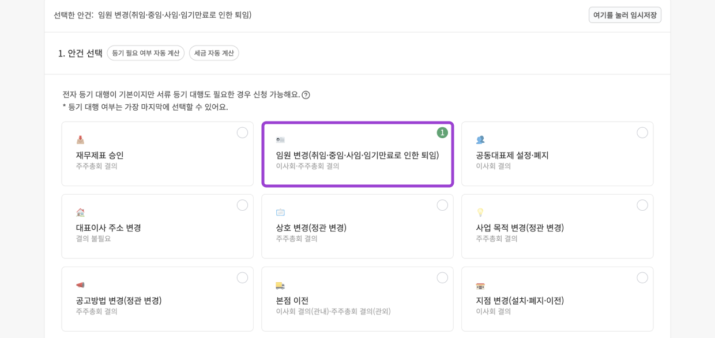Click the 공동대표제 설정·폐지 people icon
The image size is (715, 338).
480,140
